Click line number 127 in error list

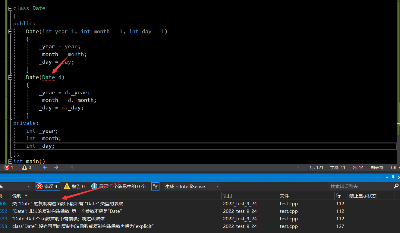pos(340,226)
